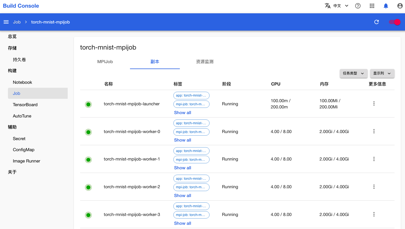This screenshot has width=405, height=229.
Task: Open more options for worker-2 row
Action: [x=374, y=187]
